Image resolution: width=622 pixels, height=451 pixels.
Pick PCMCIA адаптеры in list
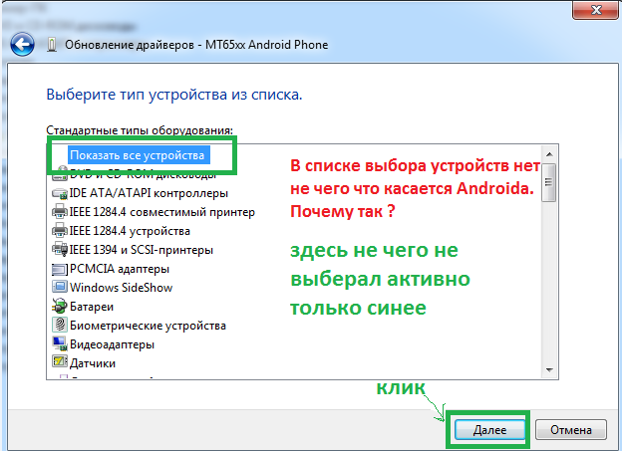point(120,269)
